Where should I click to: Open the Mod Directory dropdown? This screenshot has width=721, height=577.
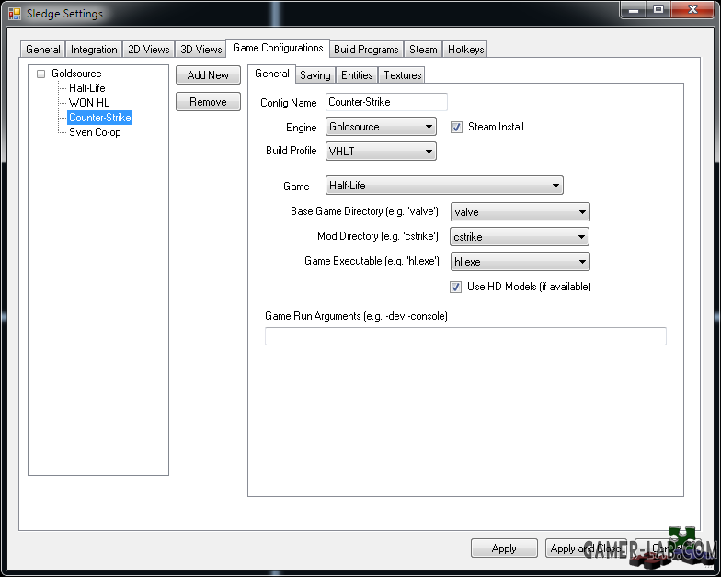pyautogui.click(x=520, y=237)
